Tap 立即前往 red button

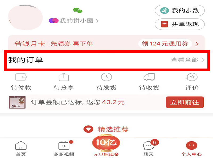click(185, 102)
